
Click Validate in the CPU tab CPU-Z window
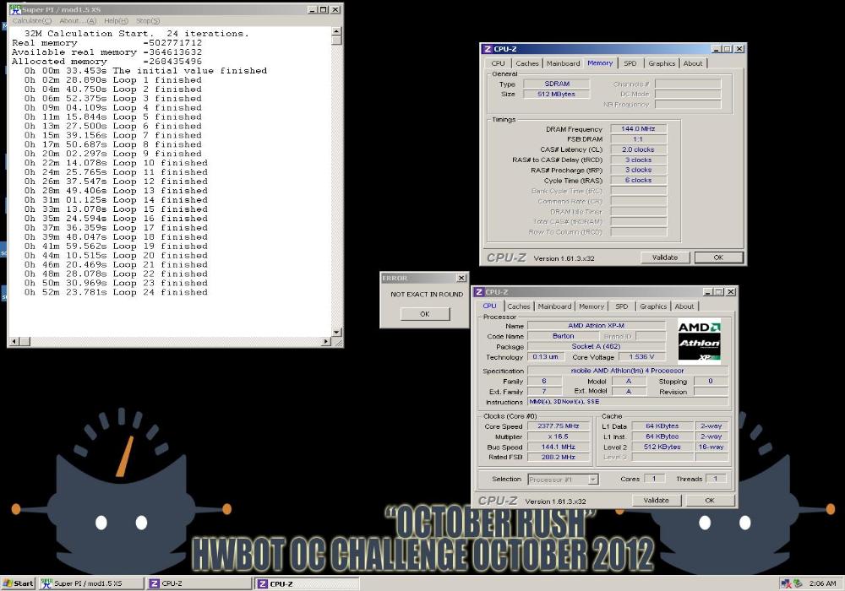coord(657,500)
